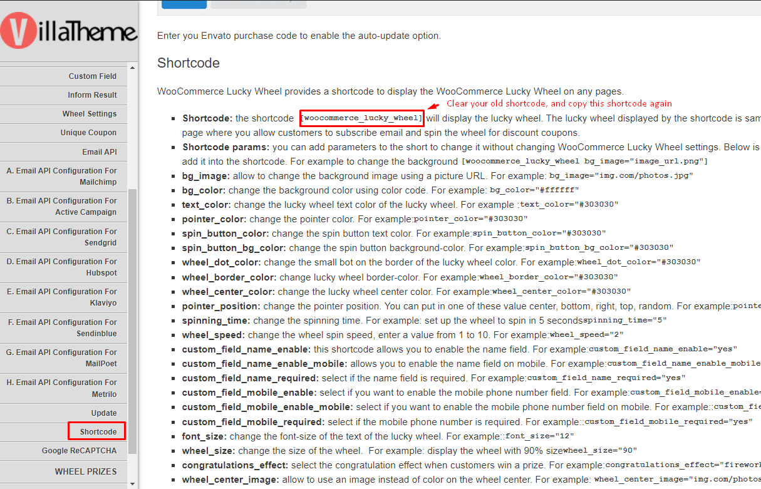
Task: Click the bg_image parameter name
Action: tap(206, 176)
